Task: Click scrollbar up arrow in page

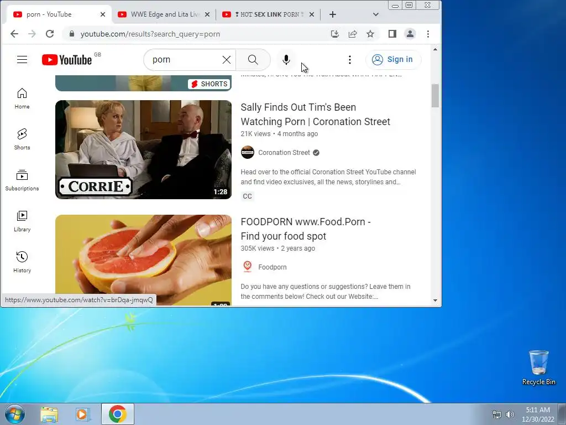Action: point(435,49)
